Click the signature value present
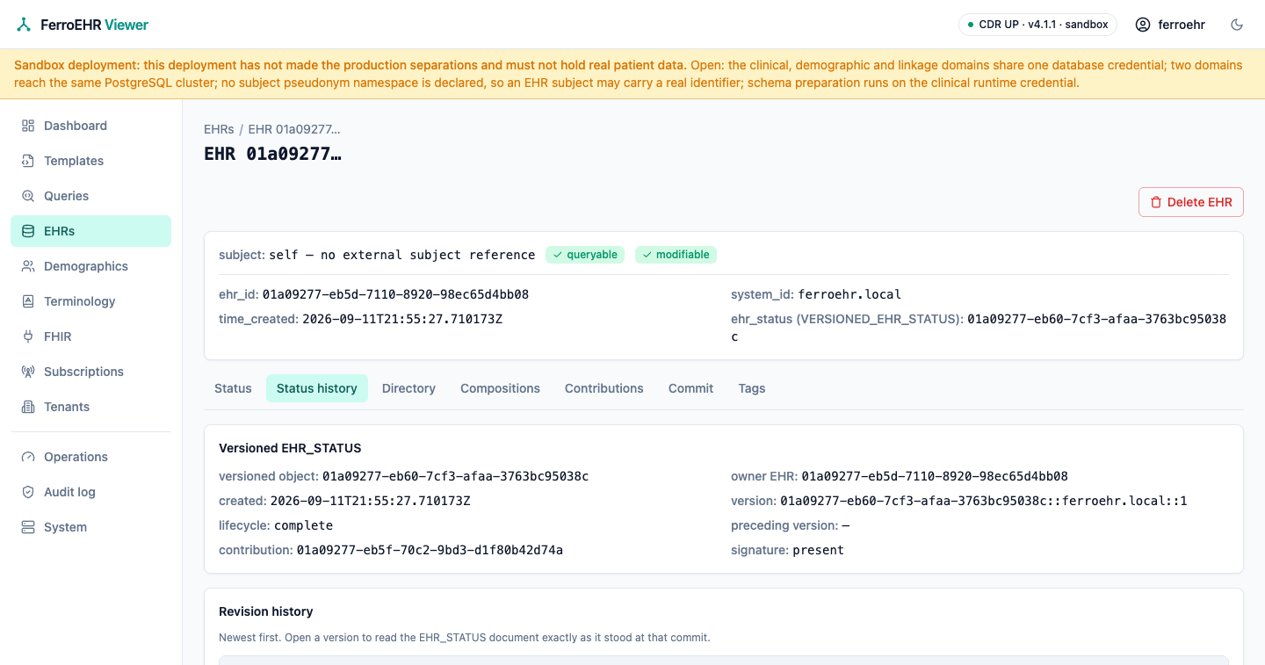 (818, 550)
